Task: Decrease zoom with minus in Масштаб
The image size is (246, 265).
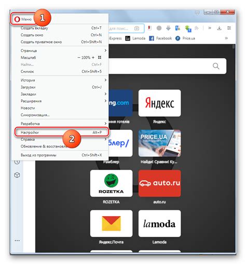Action: click(79, 58)
